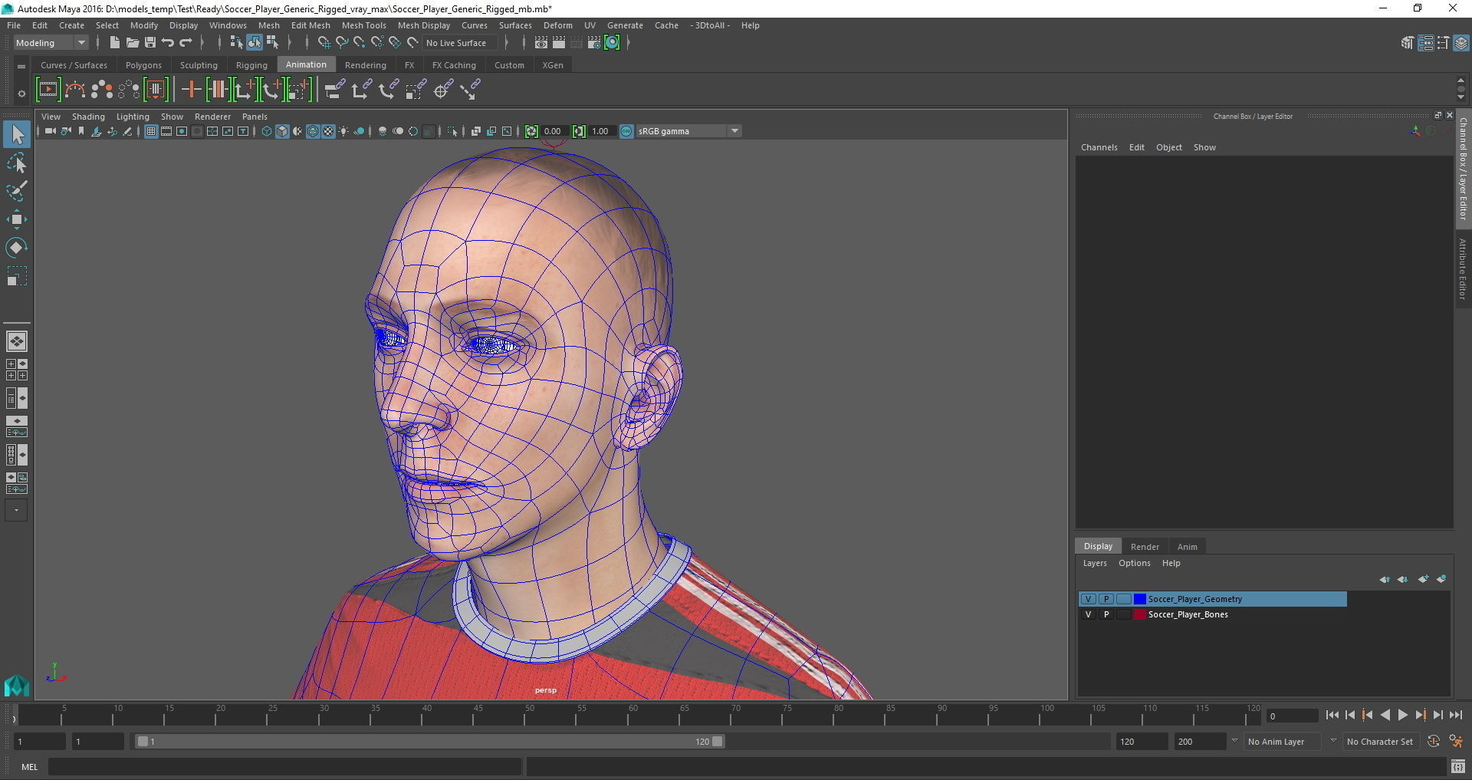Screen dimensions: 1472x780
Task: Click the time range slider bar
Action: point(429,742)
